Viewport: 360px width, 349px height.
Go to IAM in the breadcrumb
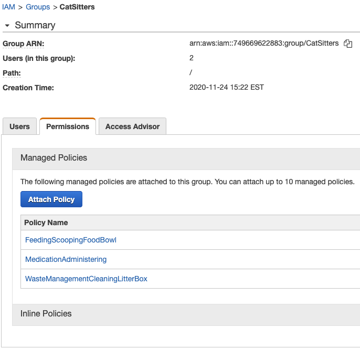point(8,7)
